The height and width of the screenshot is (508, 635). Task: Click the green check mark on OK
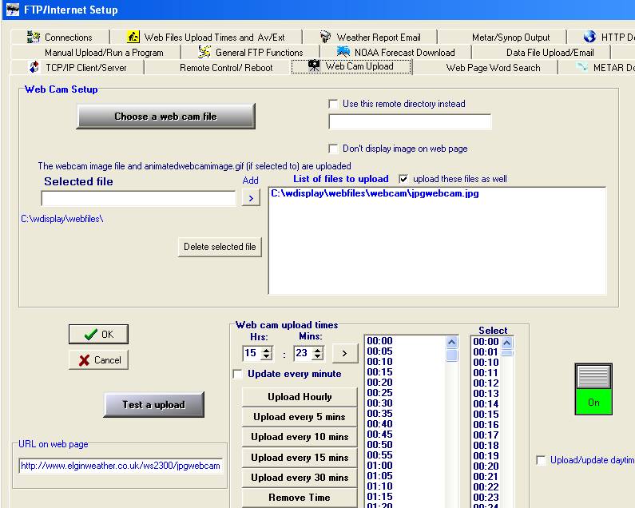(x=91, y=334)
